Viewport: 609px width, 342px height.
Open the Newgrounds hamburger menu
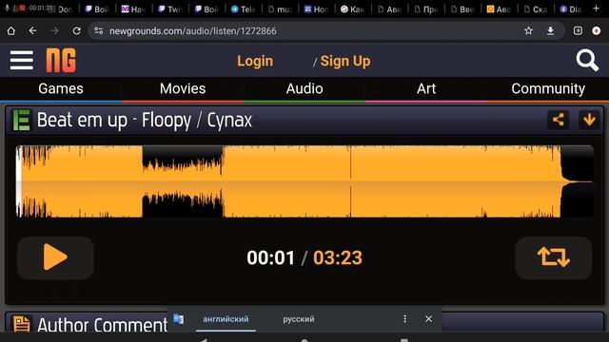(x=22, y=60)
